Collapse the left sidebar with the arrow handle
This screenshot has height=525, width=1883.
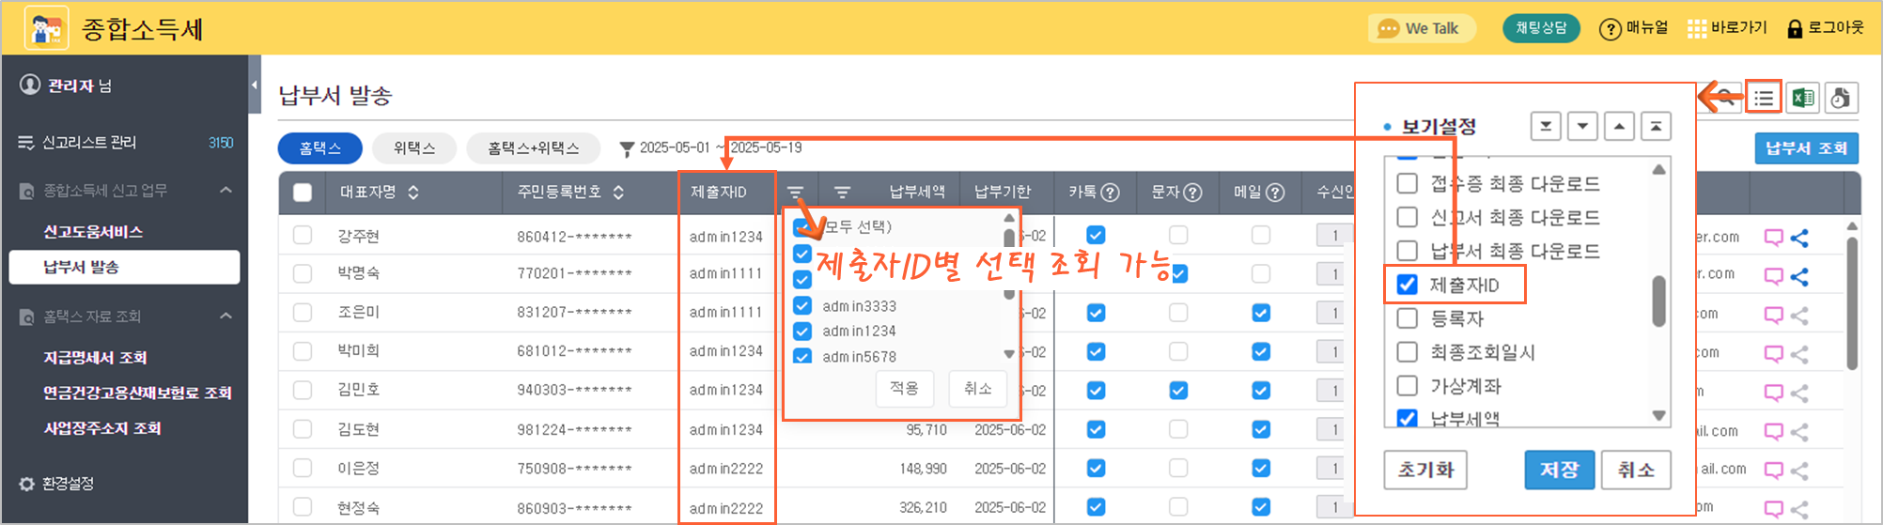coord(255,85)
